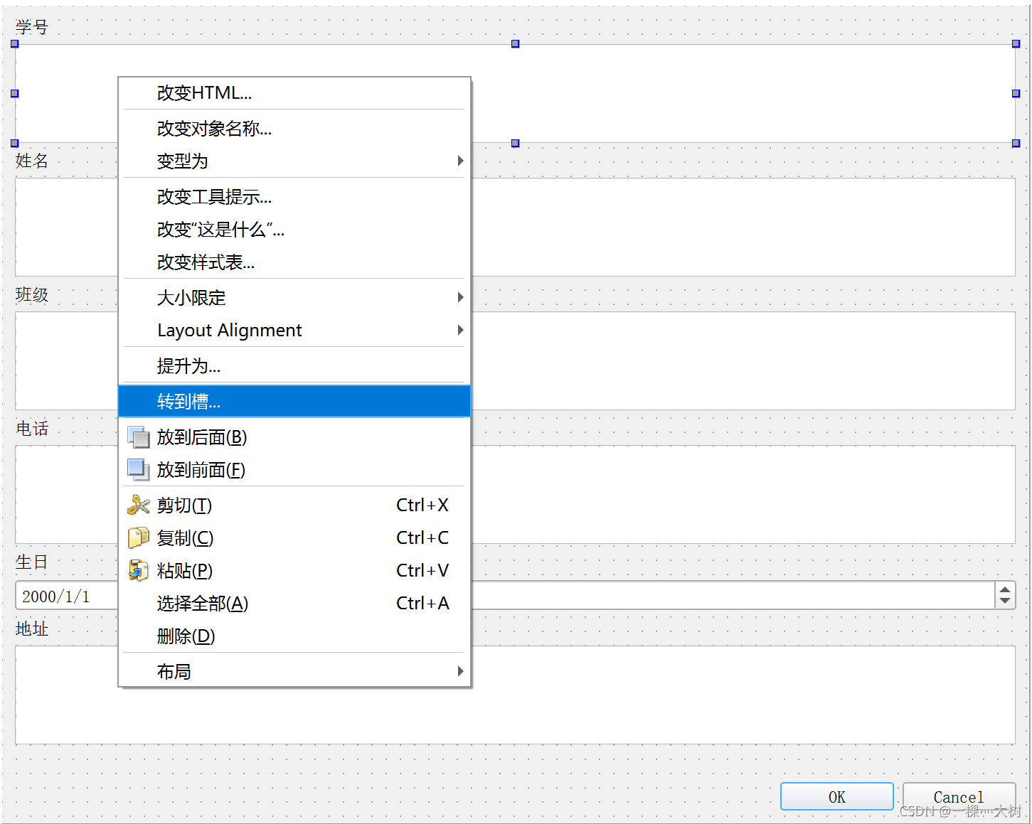1032x824 pixels.
Task: Expand the submenu arrow next to 变型为
Action: coord(460,161)
